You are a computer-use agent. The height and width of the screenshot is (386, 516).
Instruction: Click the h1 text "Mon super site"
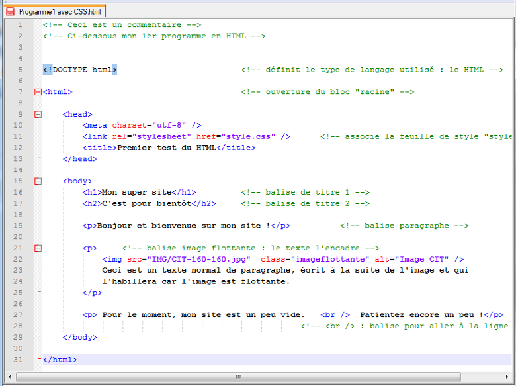[137, 193]
